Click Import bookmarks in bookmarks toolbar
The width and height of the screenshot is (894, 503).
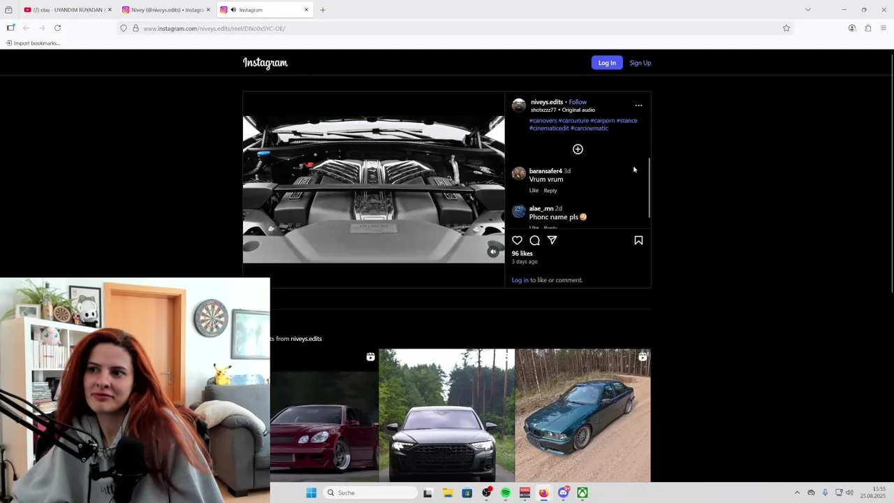pos(33,43)
